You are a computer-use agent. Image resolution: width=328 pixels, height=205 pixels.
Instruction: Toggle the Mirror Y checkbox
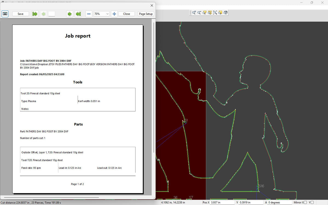coord(312,203)
